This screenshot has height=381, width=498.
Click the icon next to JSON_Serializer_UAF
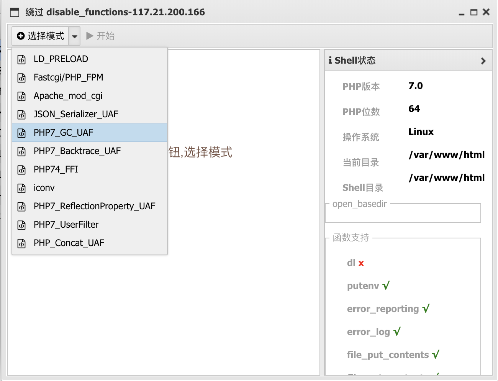click(22, 115)
